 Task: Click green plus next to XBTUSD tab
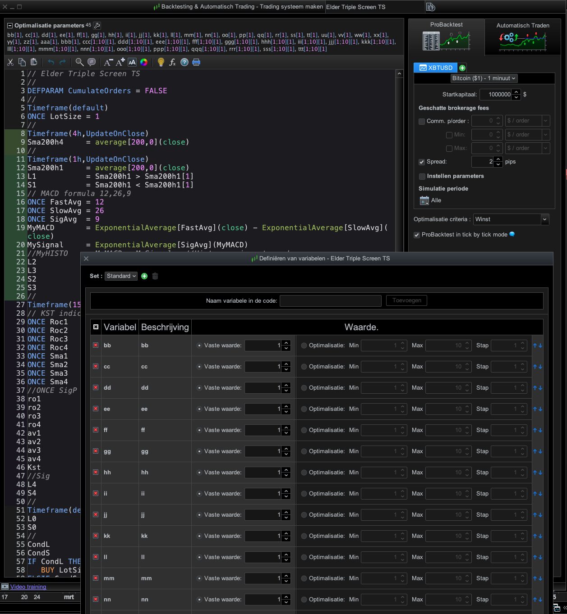[x=462, y=68]
